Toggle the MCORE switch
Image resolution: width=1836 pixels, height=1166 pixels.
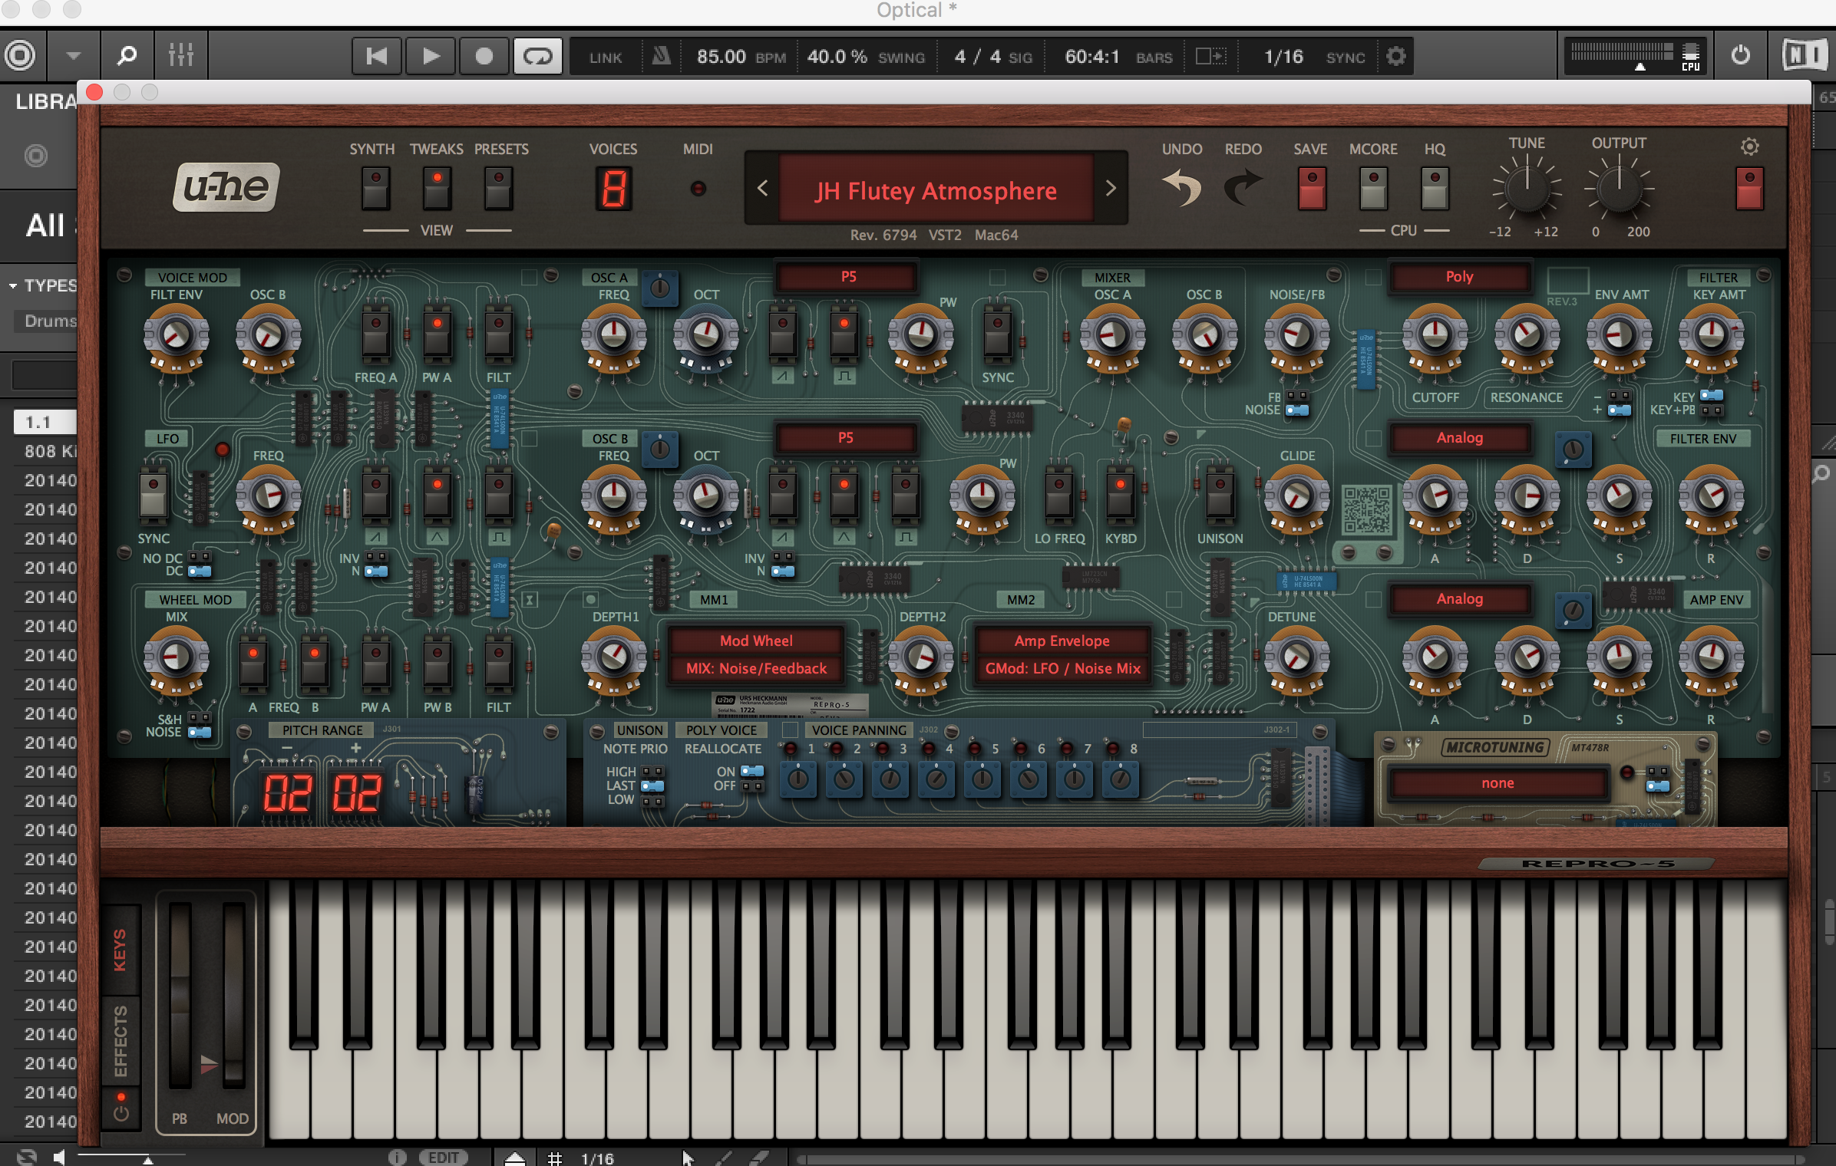1372,189
